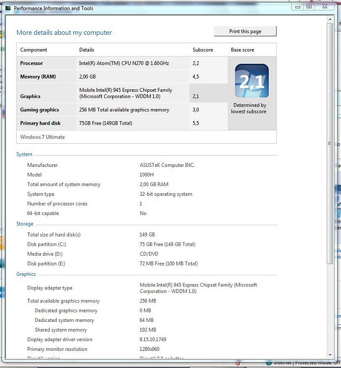Click the Memory (RAM) row label
The height and width of the screenshot is (368, 341).
[38, 77]
